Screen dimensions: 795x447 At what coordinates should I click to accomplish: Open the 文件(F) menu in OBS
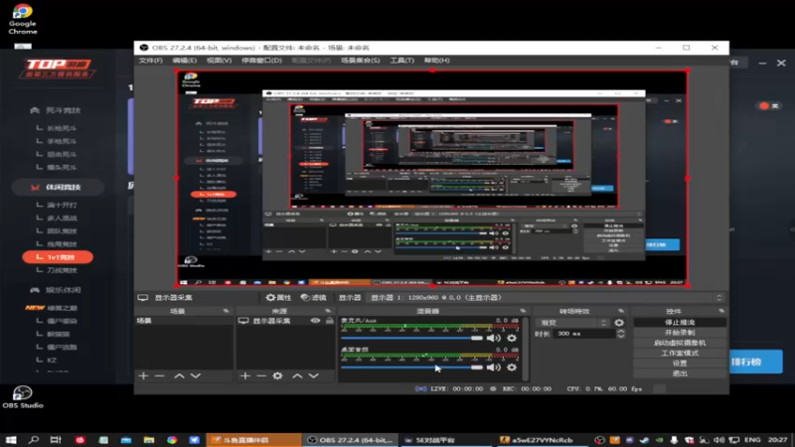(151, 61)
